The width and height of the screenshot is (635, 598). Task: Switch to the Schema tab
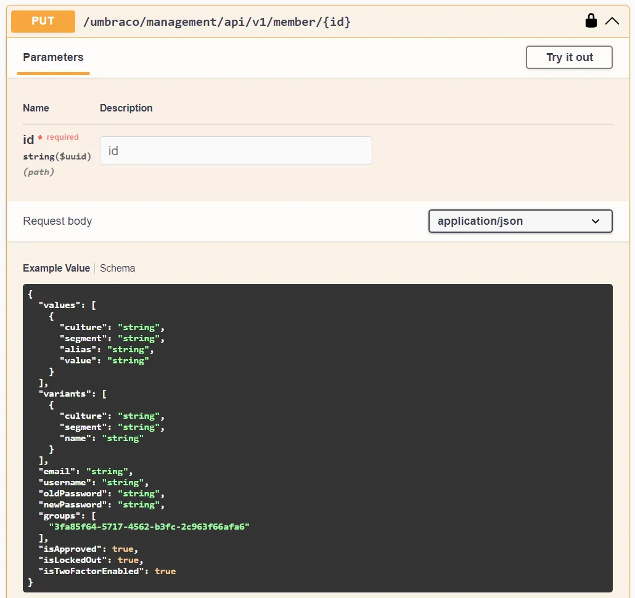point(117,268)
